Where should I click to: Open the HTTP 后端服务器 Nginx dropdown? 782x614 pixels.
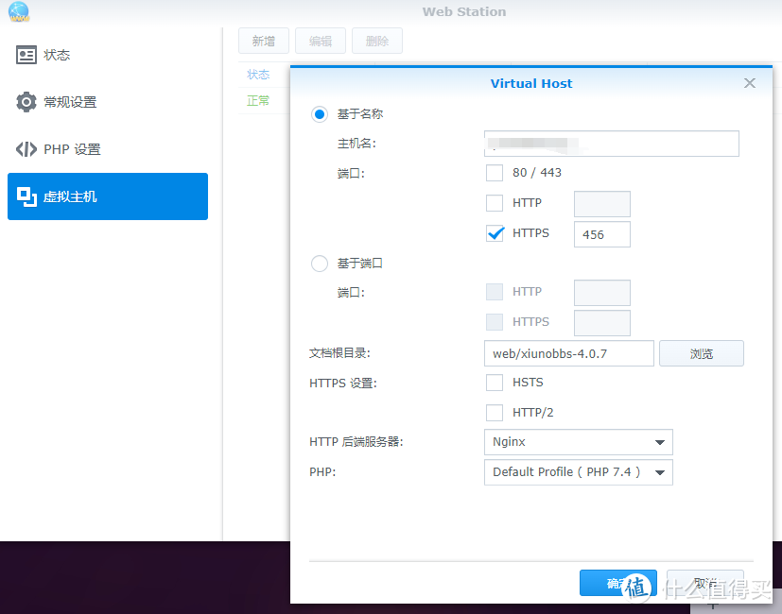click(578, 442)
